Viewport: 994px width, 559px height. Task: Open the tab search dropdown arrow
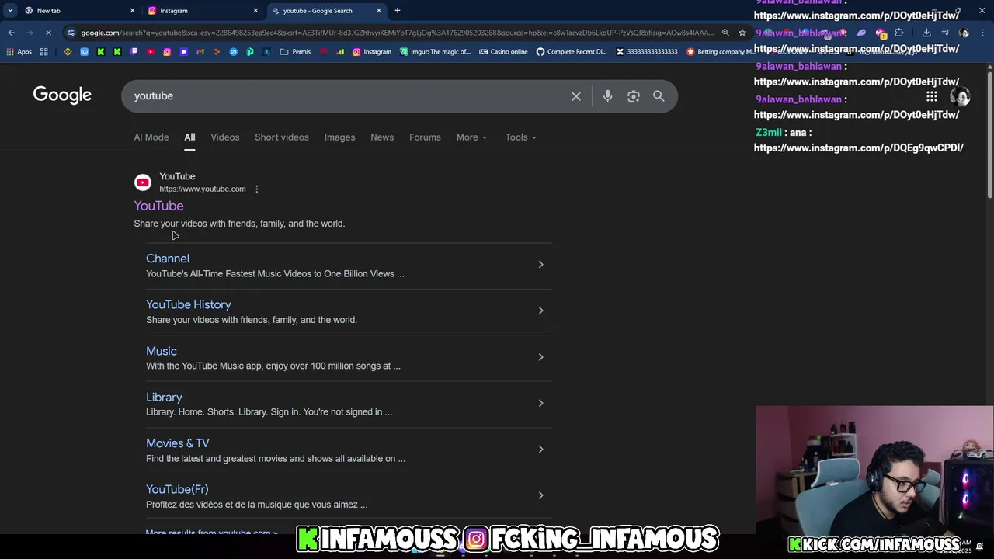(10, 11)
